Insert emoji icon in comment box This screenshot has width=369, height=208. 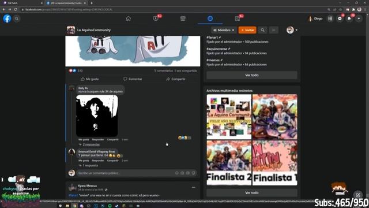pyautogui.click(x=177, y=173)
